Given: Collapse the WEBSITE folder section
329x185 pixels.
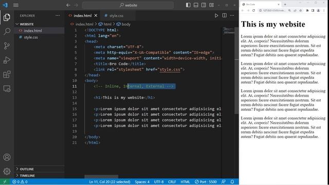Looking at the screenshot, I should click(39, 24).
